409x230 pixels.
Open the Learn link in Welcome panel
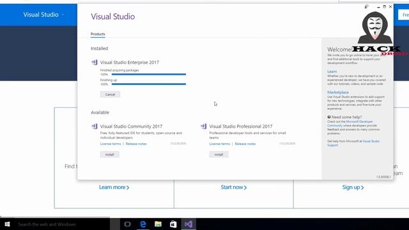[332, 72]
